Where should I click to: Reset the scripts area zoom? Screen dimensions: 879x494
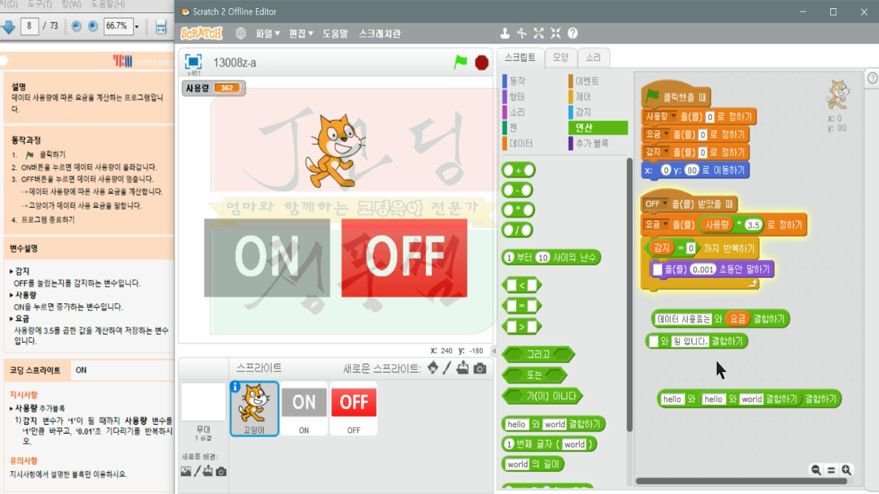pyautogui.click(x=831, y=470)
